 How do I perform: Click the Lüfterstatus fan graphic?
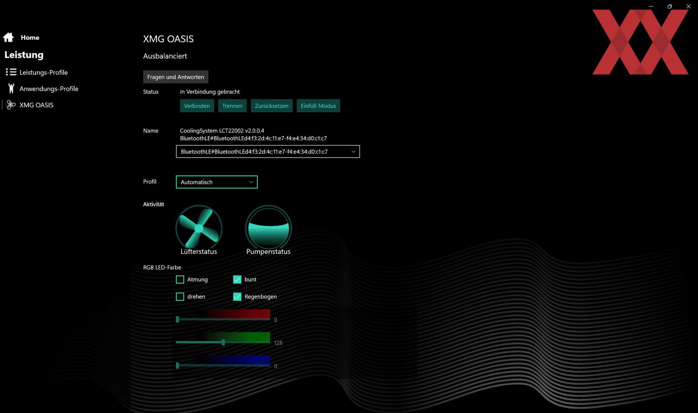click(x=199, y=228)
